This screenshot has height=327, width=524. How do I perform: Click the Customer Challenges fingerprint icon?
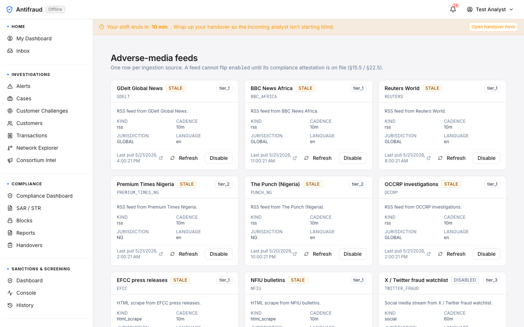point(10,111)
